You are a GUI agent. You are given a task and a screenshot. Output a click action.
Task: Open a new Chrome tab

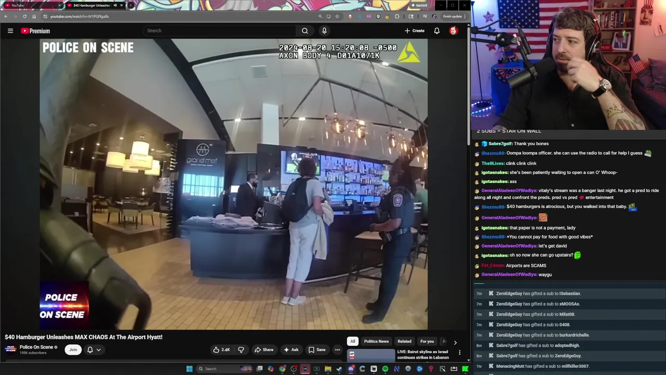pyautogui.click(x=130, y=5)
